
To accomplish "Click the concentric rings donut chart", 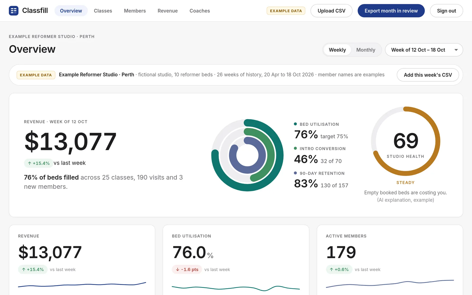I will (248, 155).
